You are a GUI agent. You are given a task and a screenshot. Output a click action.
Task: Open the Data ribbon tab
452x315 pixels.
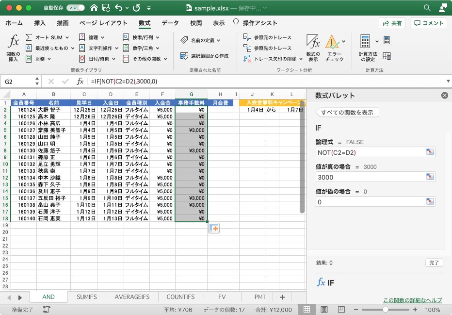[x=170, y=23]
